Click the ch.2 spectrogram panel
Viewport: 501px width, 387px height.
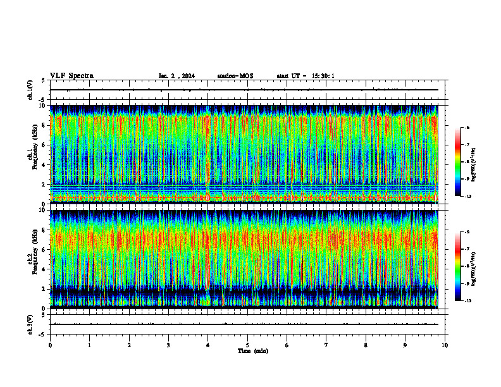pos(244,259)
